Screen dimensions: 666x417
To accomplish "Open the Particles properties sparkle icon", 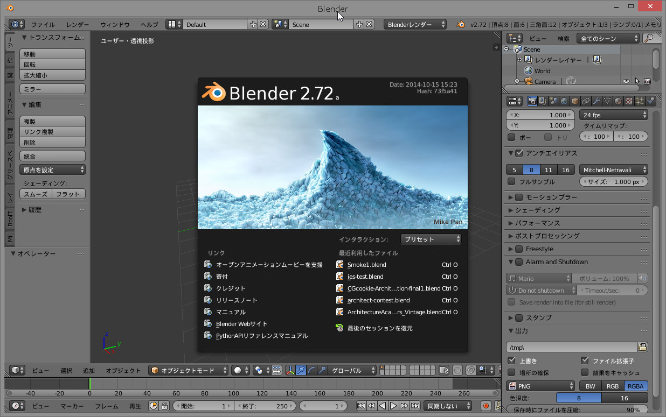I will (x=640, y=101).
